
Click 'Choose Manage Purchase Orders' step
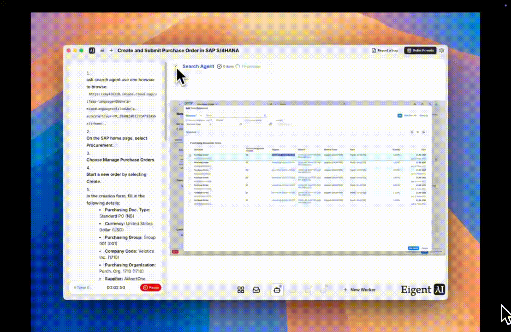click(120, 160)
